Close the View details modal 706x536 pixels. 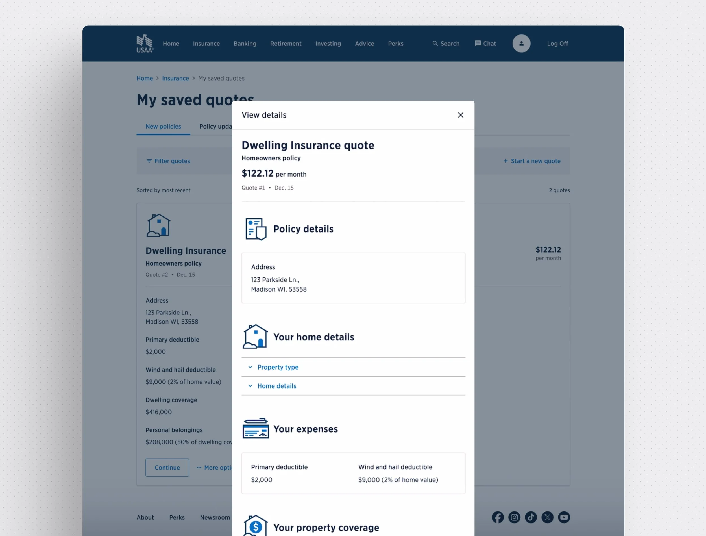(x=461, y=115)
